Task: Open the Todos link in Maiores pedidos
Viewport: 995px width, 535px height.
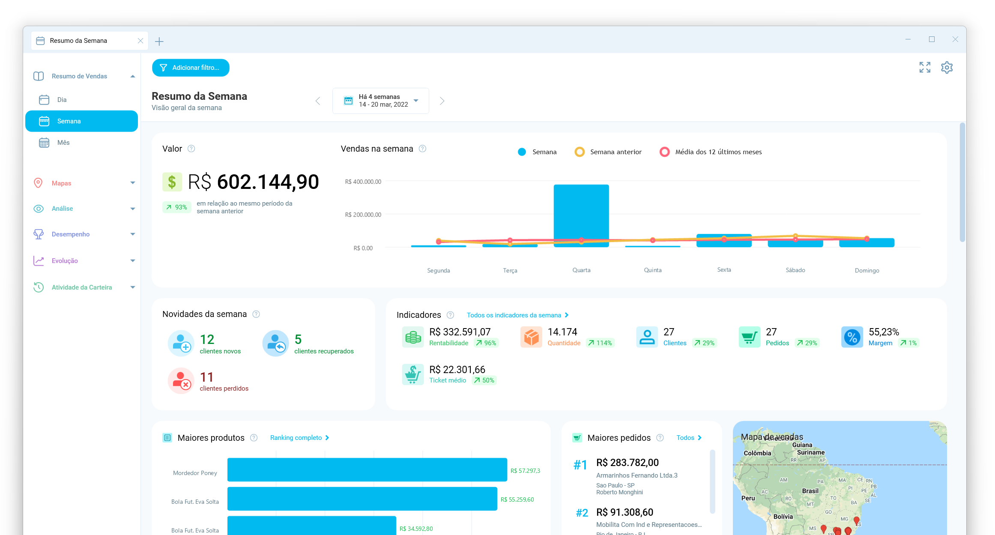Action: click(x=689, y=438)
